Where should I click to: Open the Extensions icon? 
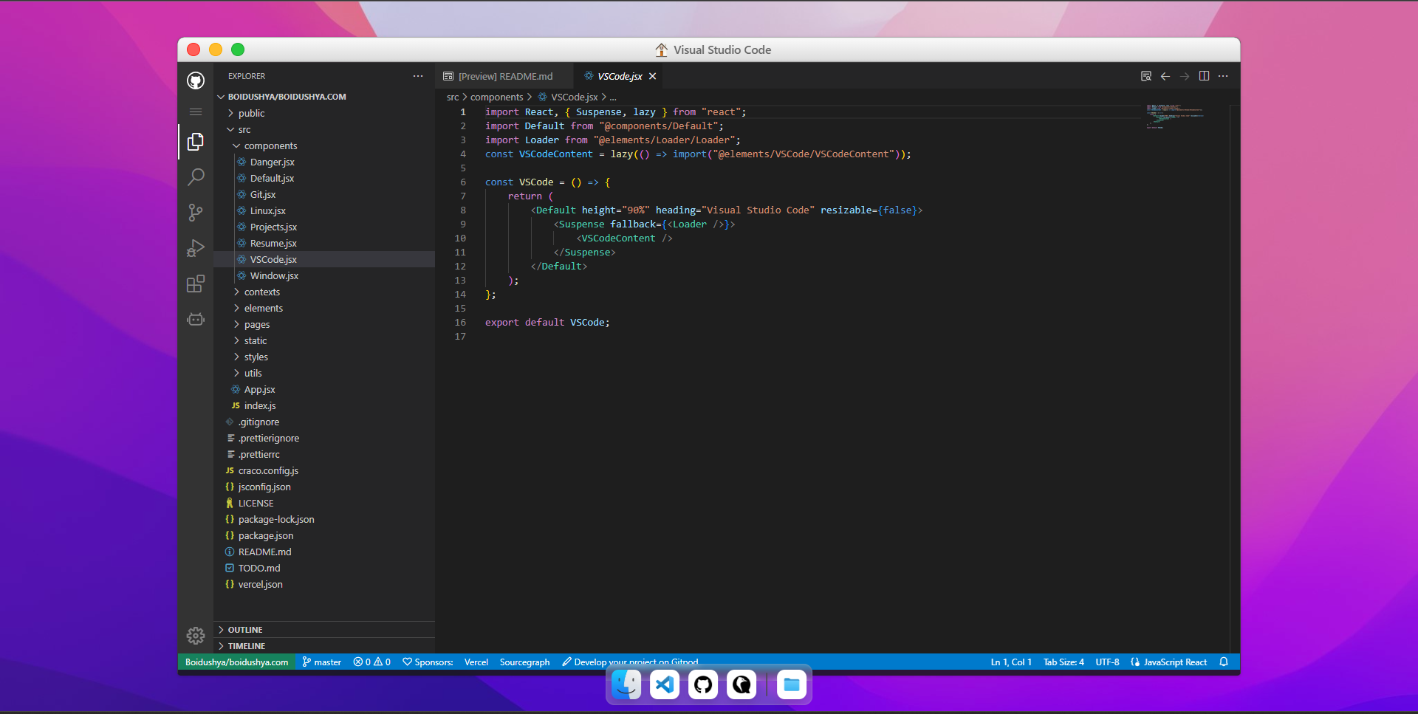pos(196,284)
